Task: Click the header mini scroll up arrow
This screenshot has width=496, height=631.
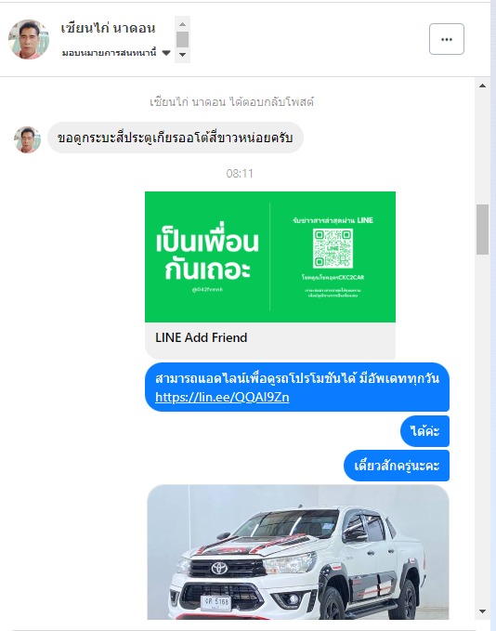Action: pos(182,24)
